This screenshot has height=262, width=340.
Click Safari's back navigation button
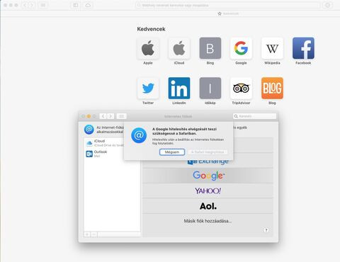(25, 5)
